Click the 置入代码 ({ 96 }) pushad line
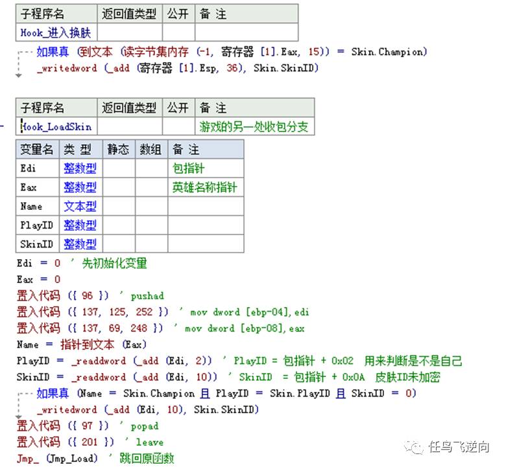 [90, 295]
